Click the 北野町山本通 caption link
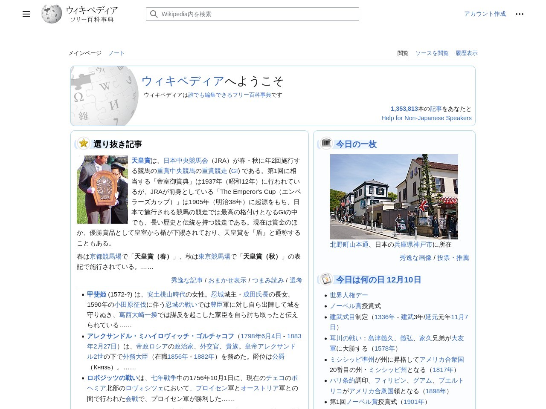This screenshot has height=409, width=546. [349, 245]
